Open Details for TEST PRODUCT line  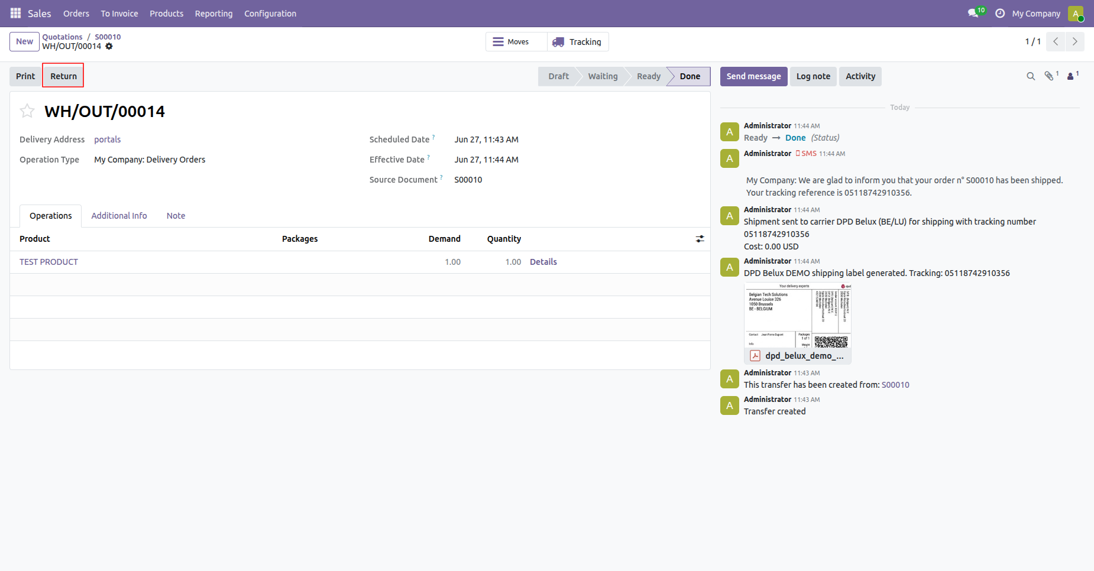click(x=543, y=262)
